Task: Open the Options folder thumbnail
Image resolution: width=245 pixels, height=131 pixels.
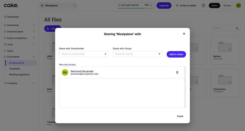Action: click(x=225, y=47)
